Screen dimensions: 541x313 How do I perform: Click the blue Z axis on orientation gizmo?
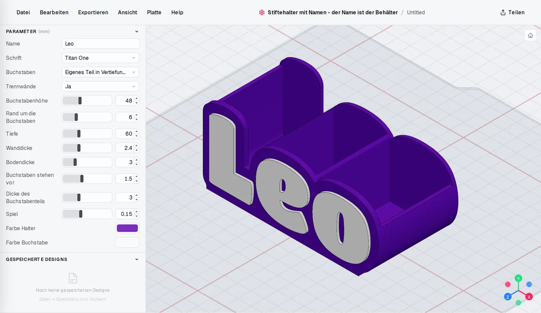coord(508,297)
